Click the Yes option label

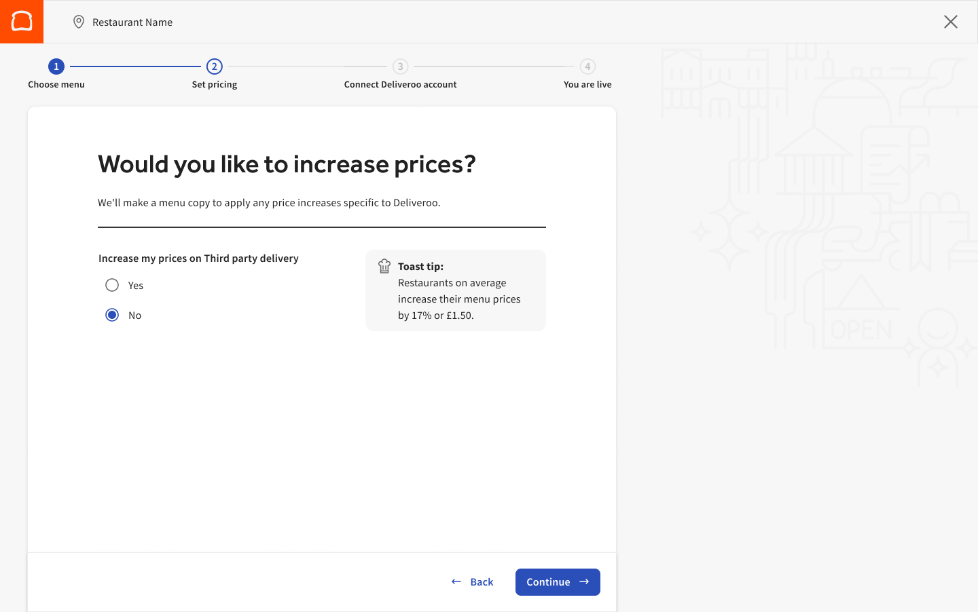136,286
